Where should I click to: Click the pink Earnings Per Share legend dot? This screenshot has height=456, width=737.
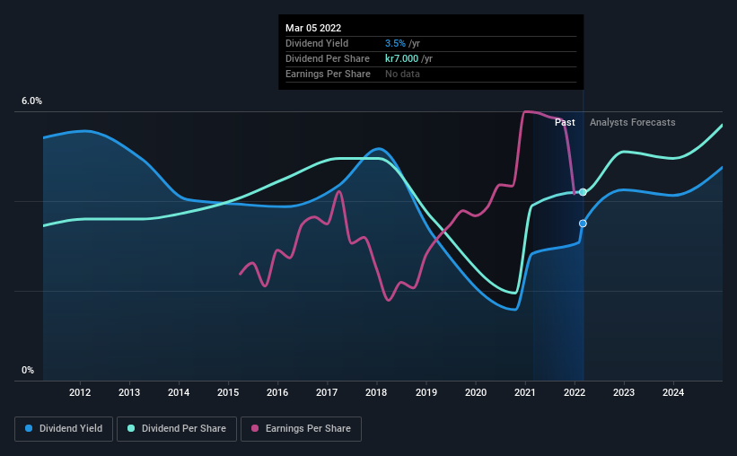[255, 428]
